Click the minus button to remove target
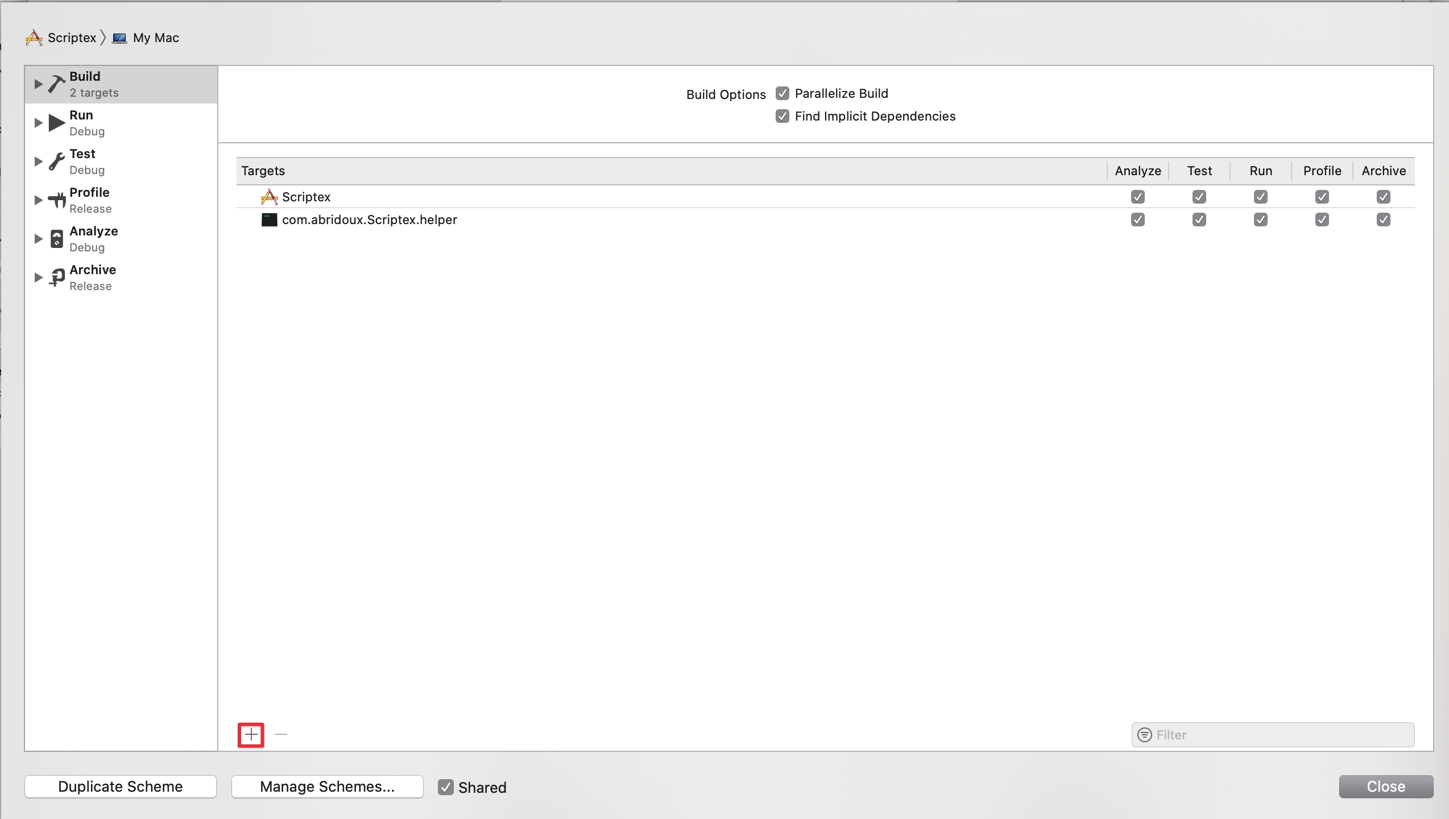The height and width of the screenshot is (819, 1449). [281, 734]
